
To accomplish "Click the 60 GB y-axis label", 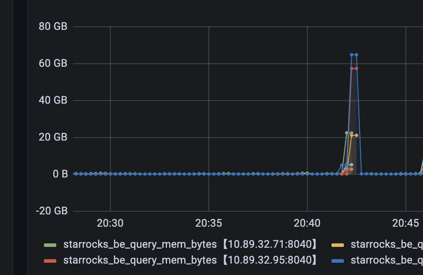I will [53, 64].
